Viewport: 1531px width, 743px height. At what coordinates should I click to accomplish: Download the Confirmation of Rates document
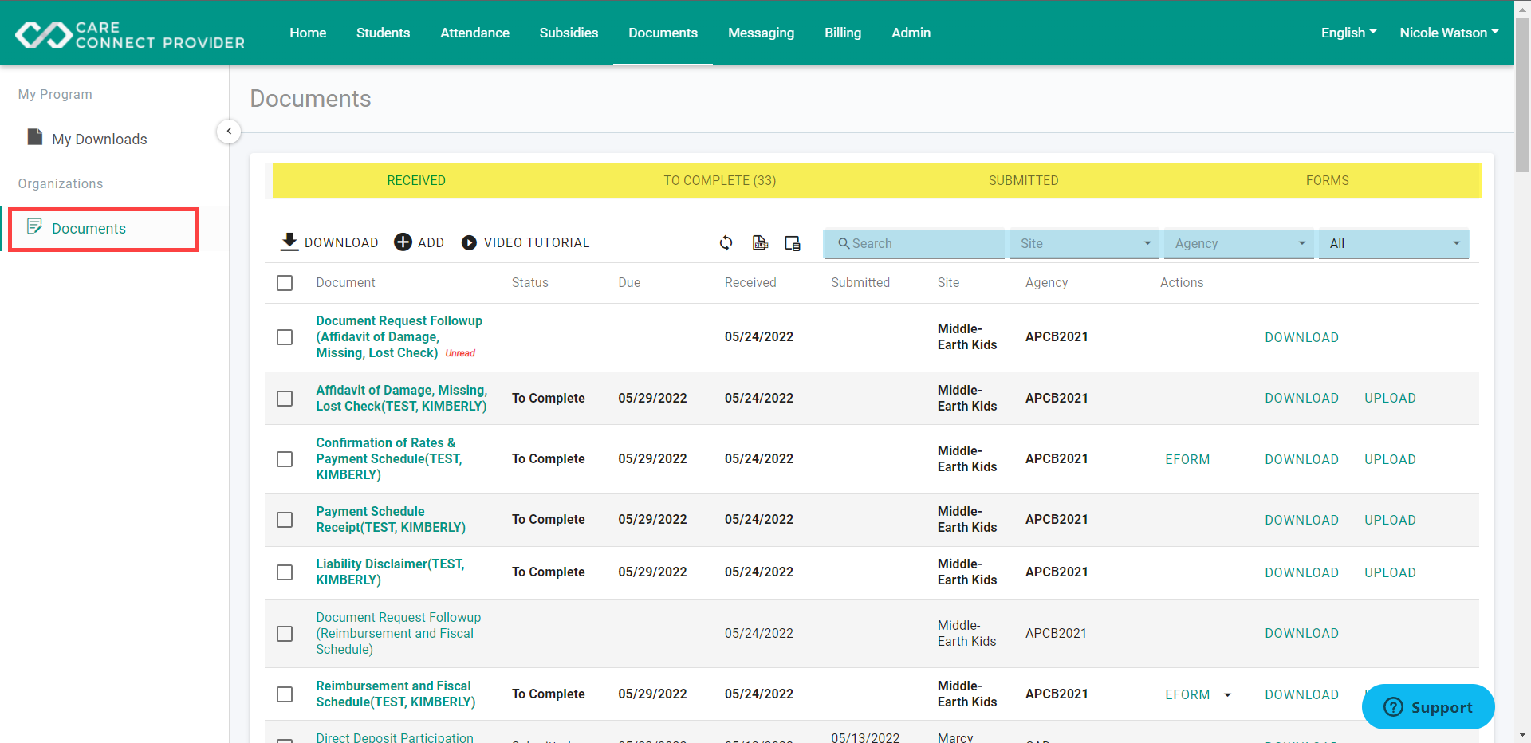(x=1301, y=459)
